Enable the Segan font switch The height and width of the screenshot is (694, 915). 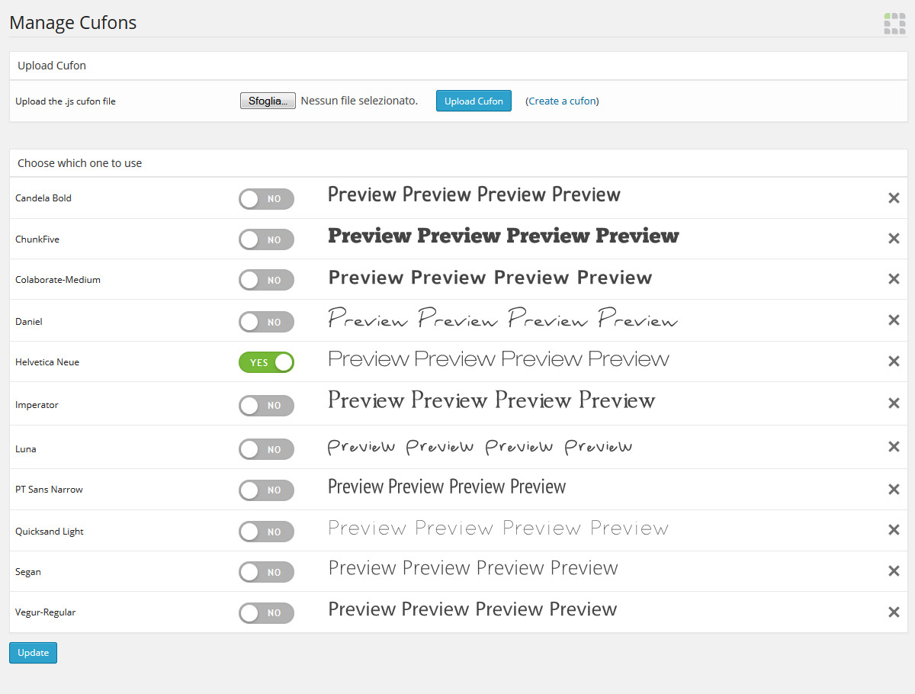click(266, 572)
